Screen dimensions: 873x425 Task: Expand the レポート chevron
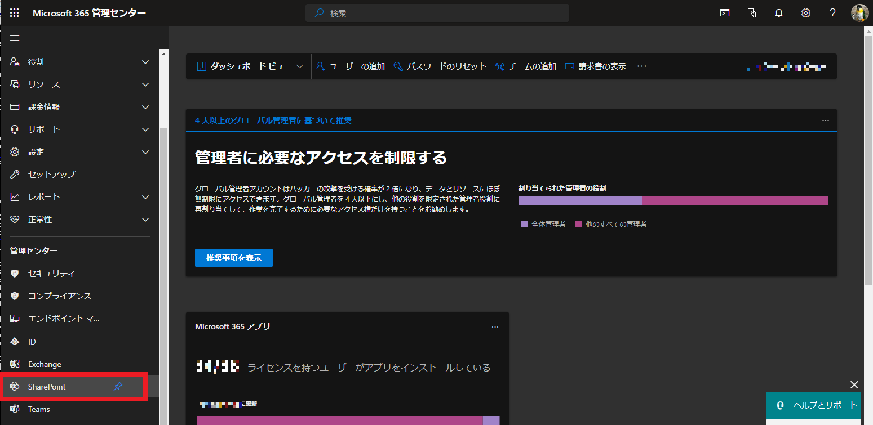point(145,197)
